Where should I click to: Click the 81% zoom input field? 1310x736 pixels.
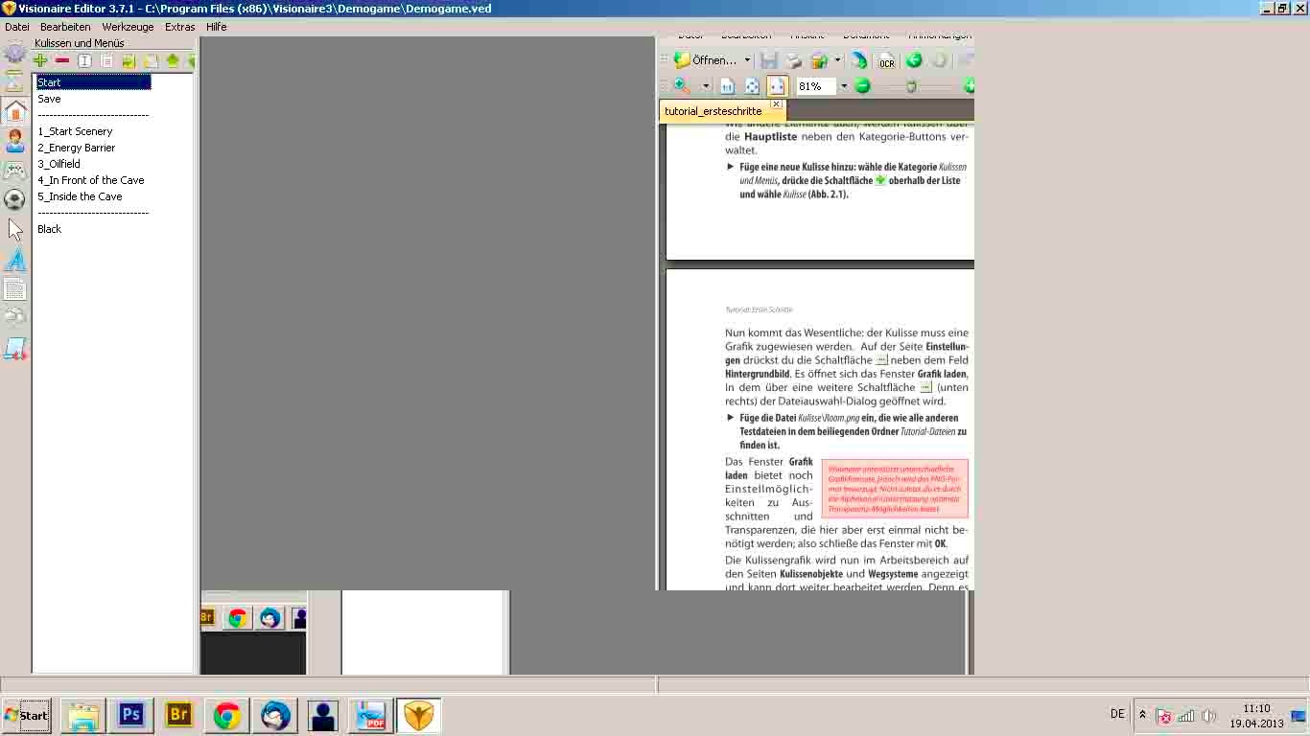[x=815, y=86]
